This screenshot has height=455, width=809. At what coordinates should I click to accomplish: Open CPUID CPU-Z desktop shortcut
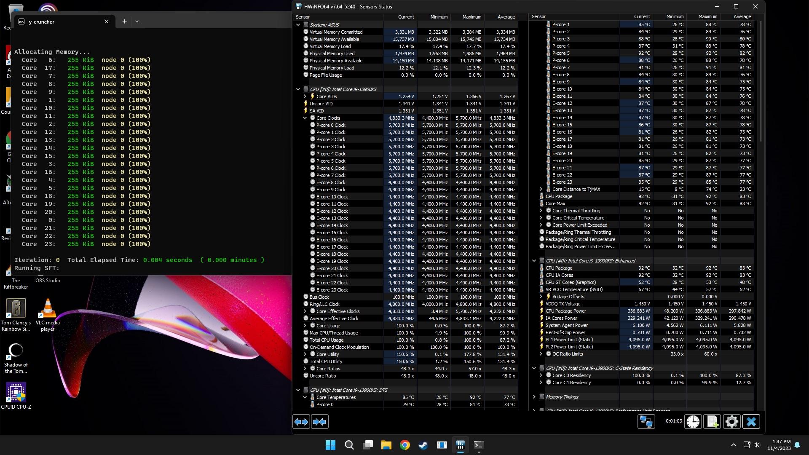tap(16, 396)
